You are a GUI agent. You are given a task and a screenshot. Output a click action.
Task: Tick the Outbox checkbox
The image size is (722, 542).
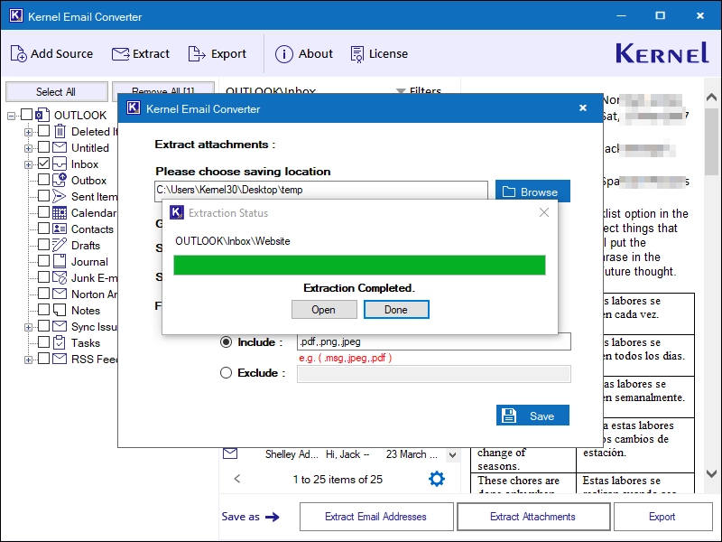[x=43, y=179]
